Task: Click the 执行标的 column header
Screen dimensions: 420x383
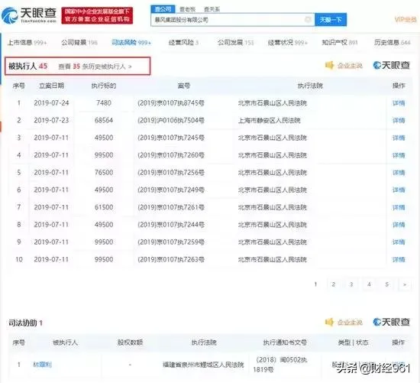Action: click(x=104, y=86)
